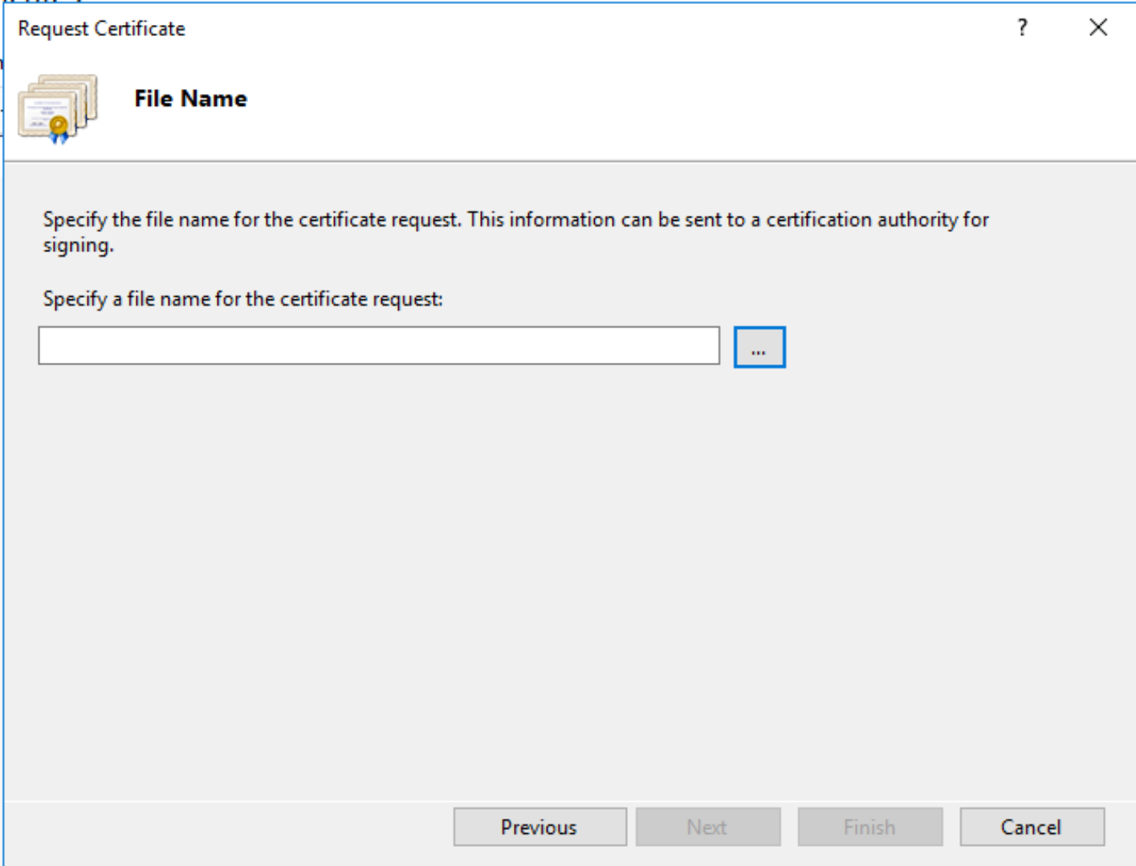Viewport: 1136px width, 866px height.
Task: Click the browse ellipsis button beside the filename box
Action: [x=759, y=346]
